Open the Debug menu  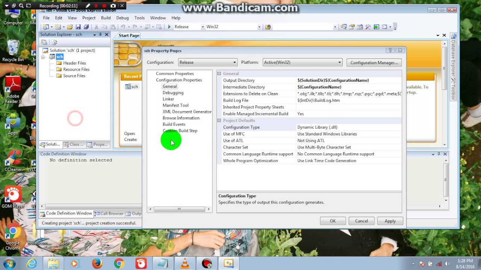tap(123, 18)
